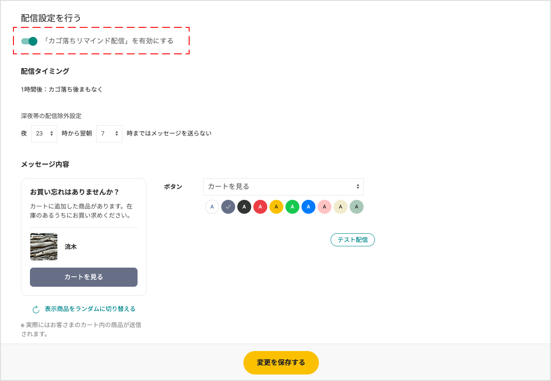Screen dimensions: 551x381
Task: Choose the sage green color swatch
Action: [x=357, y=207]
